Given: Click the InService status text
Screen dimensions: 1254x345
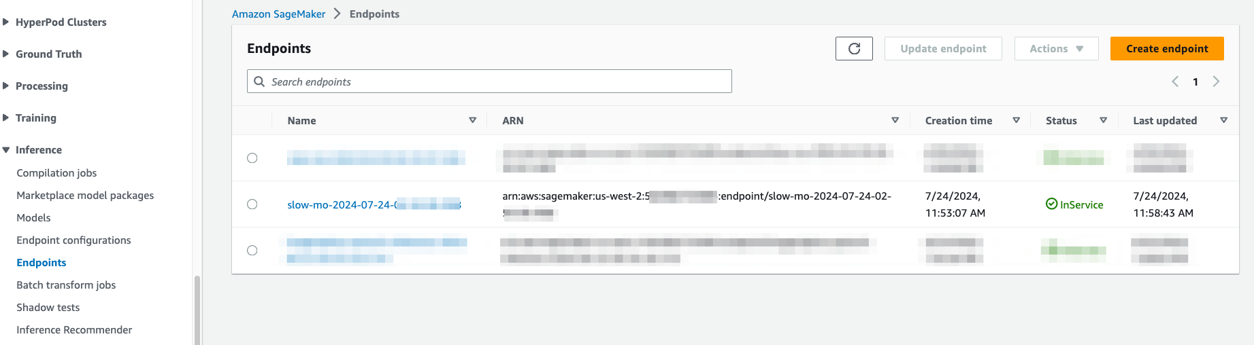Looking at the screenshot, I should pyautogui.click(x=1082, y=204).
